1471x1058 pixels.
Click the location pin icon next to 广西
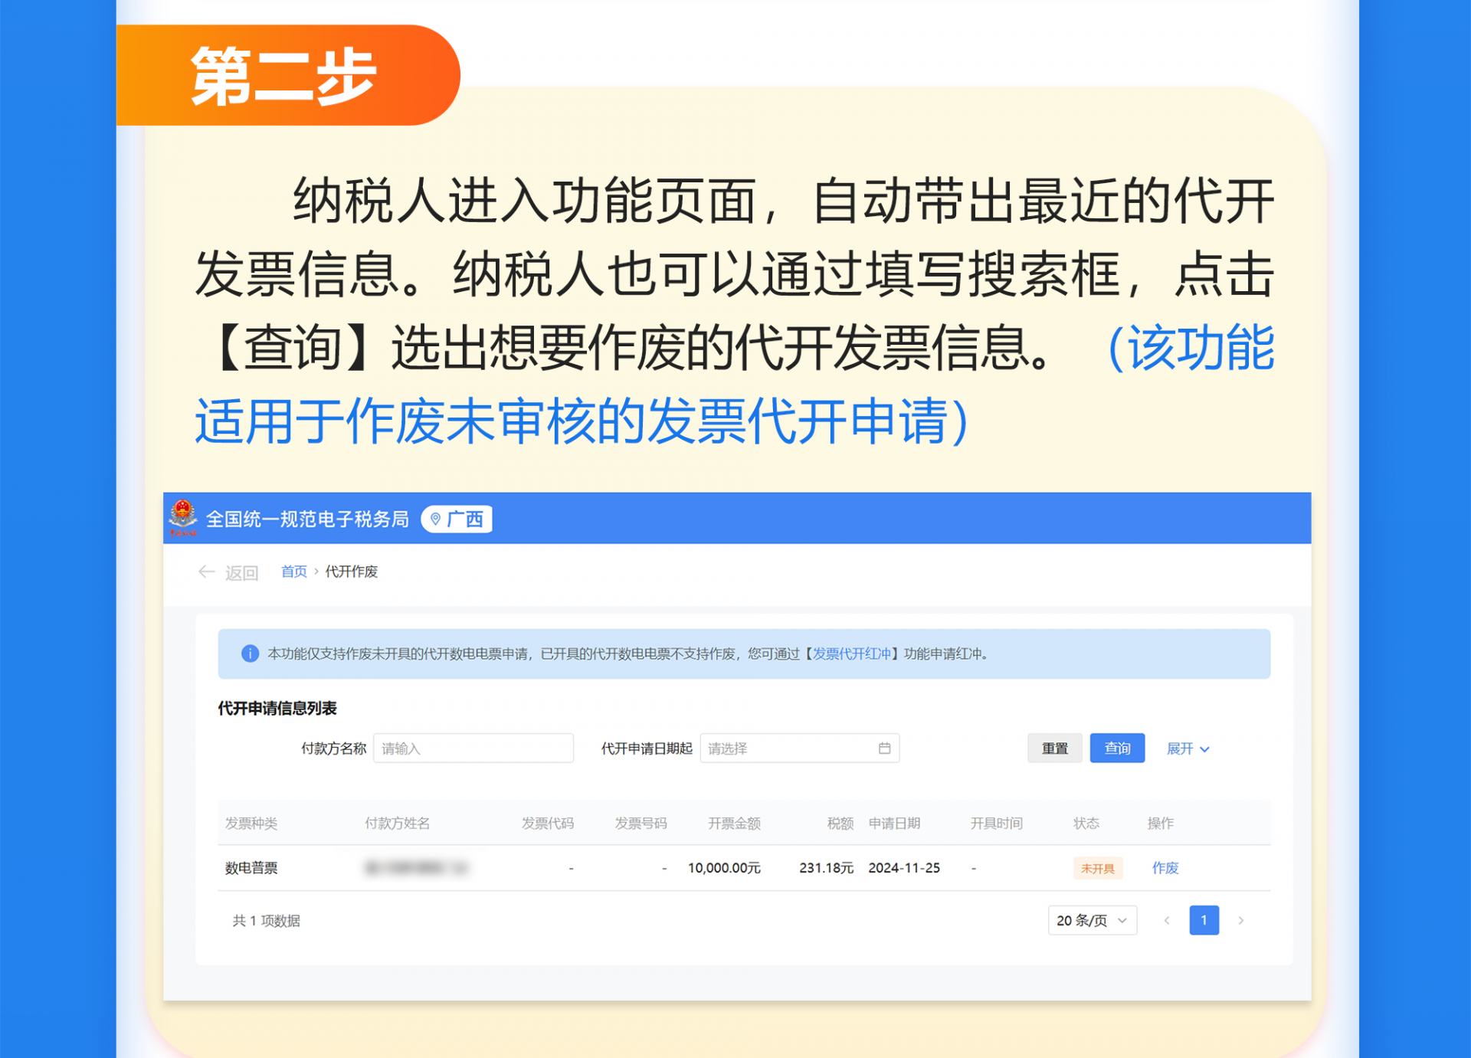coord(434,519)
